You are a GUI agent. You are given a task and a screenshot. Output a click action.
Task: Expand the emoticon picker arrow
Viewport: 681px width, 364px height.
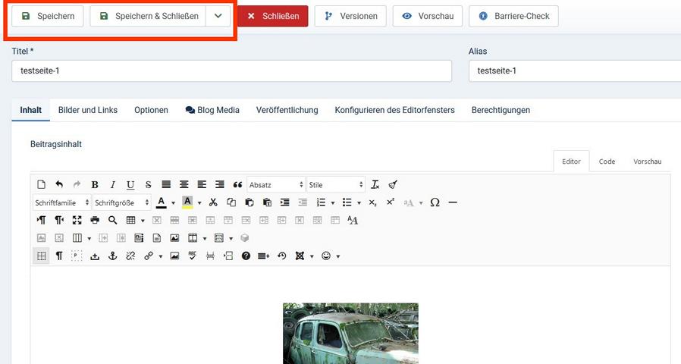338,256
